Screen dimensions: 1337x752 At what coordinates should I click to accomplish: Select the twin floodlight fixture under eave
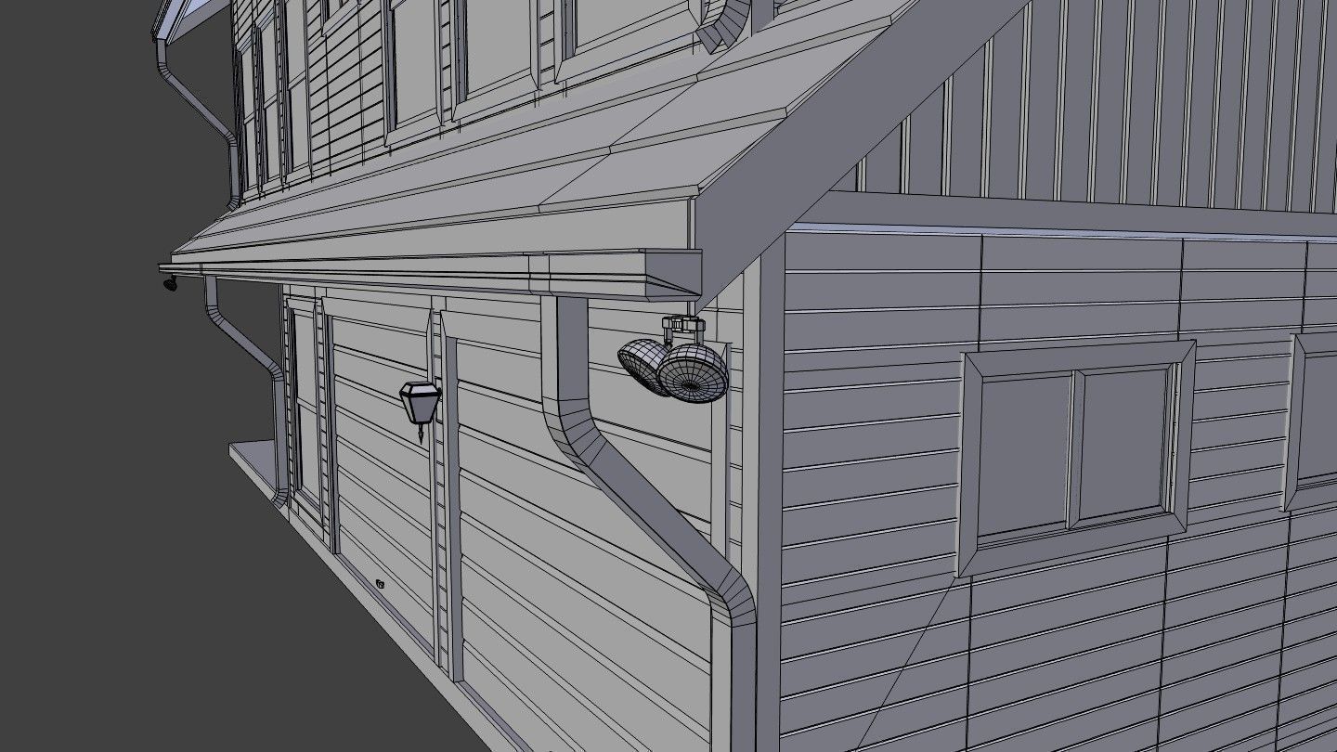[x=675, y=360]
